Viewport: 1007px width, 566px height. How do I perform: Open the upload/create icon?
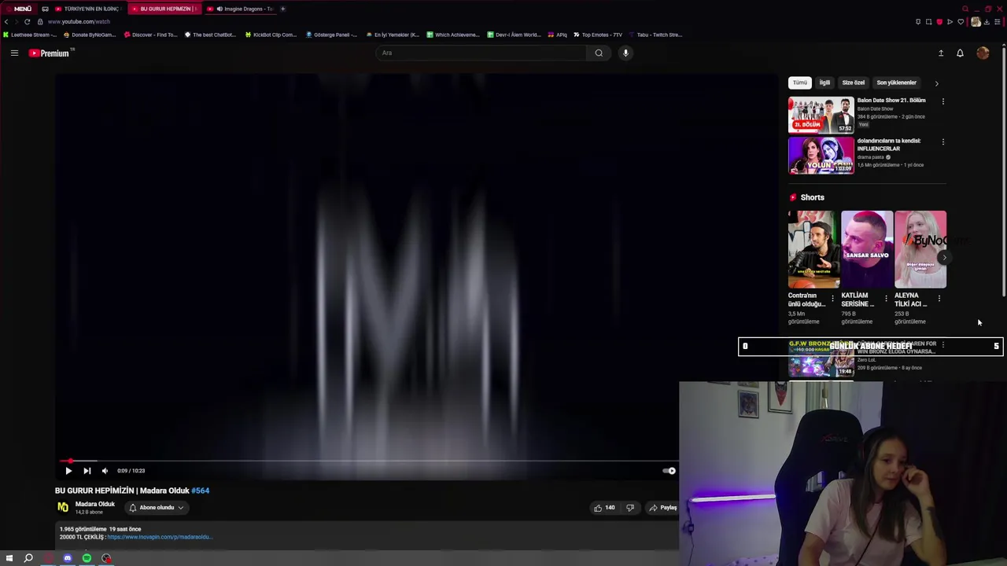[941, 53]
